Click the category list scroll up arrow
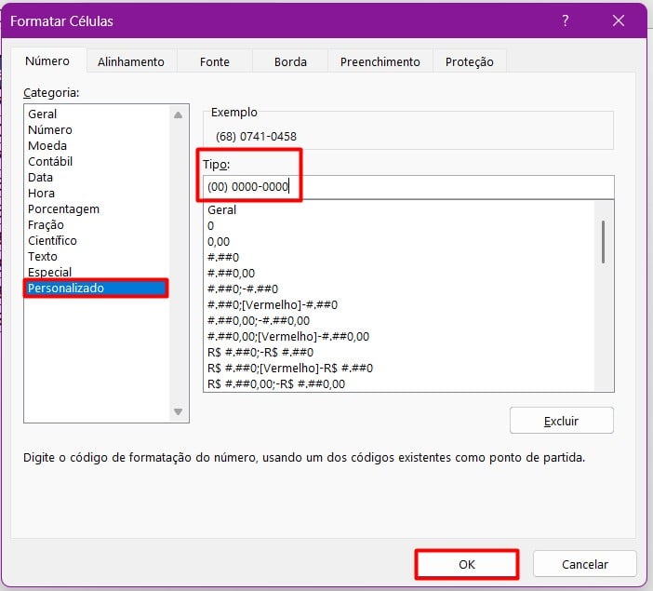 (x=179, y=115)
